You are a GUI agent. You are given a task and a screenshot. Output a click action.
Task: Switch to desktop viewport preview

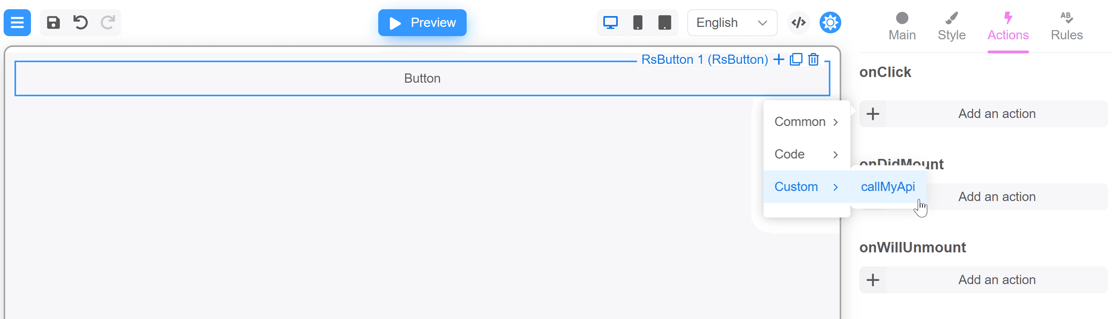tap(611, 22)
